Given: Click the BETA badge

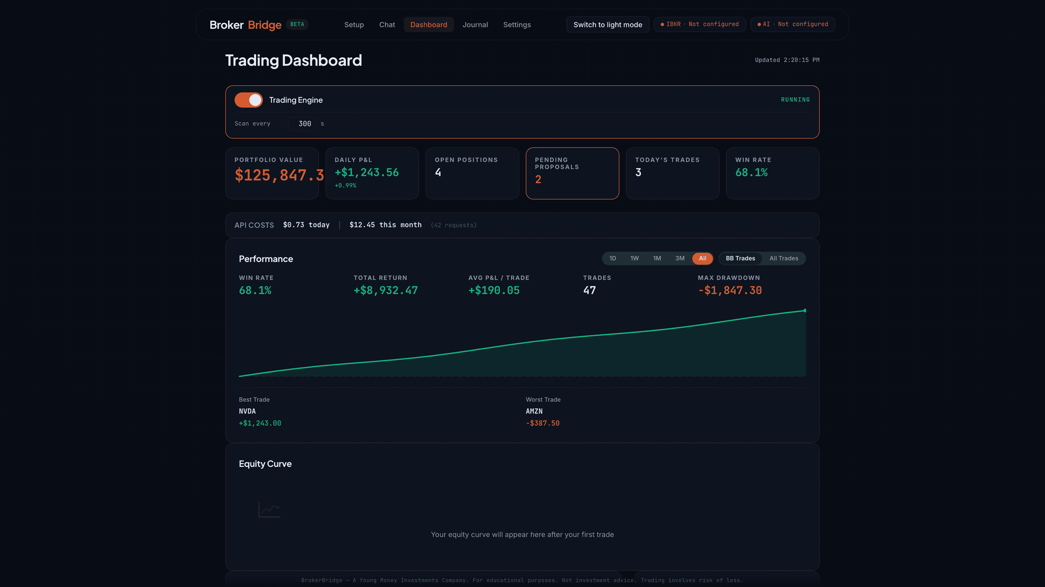Looking at the screenshot, I should pos(297,24).
